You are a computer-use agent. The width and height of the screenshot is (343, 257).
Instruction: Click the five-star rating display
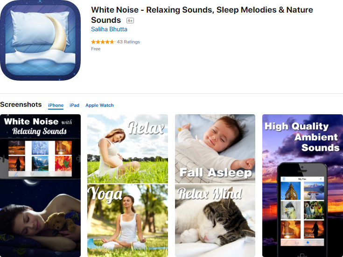tap(103, 42)
